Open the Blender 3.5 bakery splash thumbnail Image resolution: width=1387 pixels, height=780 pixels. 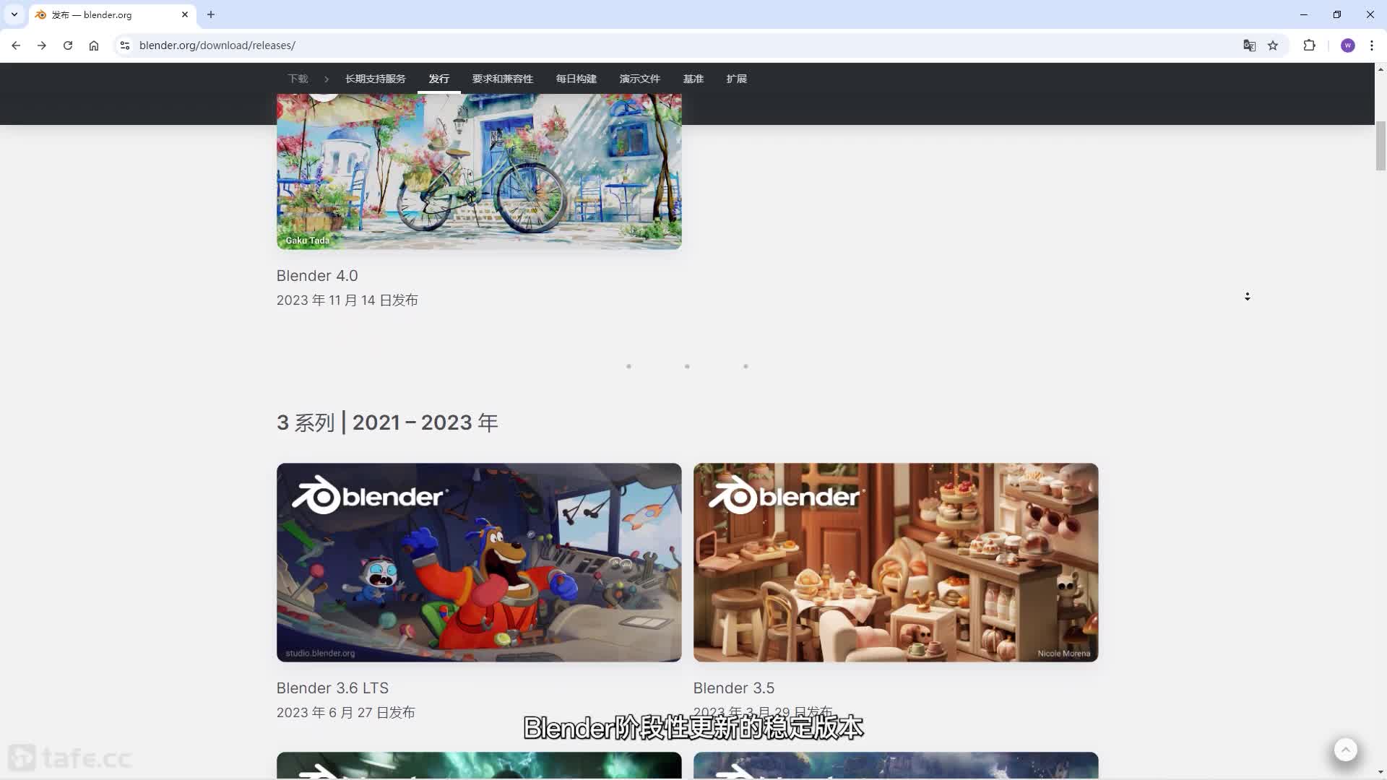896,563
